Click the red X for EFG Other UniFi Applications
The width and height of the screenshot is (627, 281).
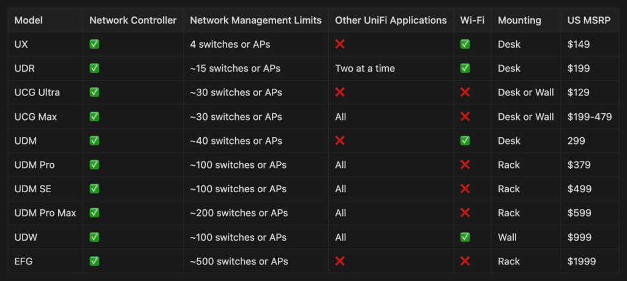click(x=340, y=261)
